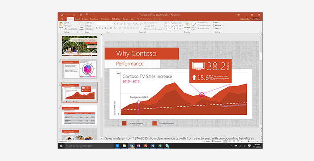Switch to the Slide Show tab
Image resolution: width=314 pixels, height=161 pixels.
click(x=116, y=19)
